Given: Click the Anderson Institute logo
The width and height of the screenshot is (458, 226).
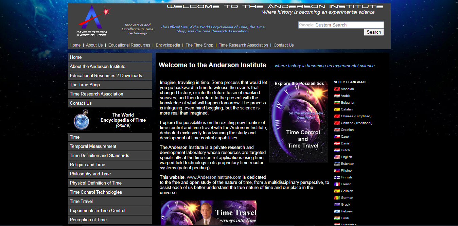Looking at the screenshot, I should point(93,21).
